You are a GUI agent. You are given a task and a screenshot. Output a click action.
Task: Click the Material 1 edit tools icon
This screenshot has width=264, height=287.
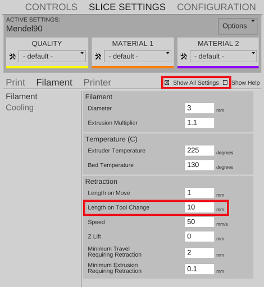pyautogui.click(x=98, y=56)
